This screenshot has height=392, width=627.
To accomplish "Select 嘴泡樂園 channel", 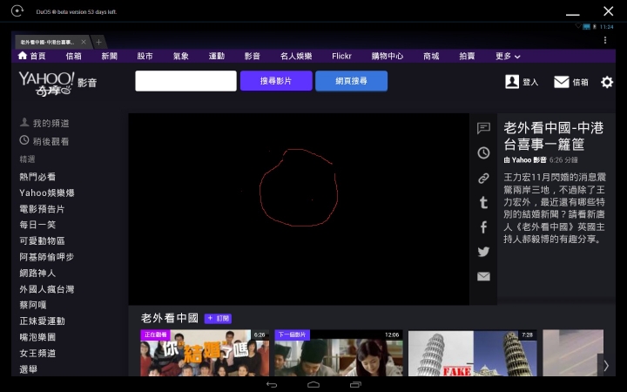I will pos(37,337).
